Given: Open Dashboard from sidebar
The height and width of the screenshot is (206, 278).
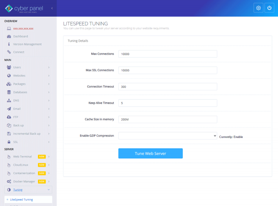Looking at the screenshot, I should [x=20, y=36].
